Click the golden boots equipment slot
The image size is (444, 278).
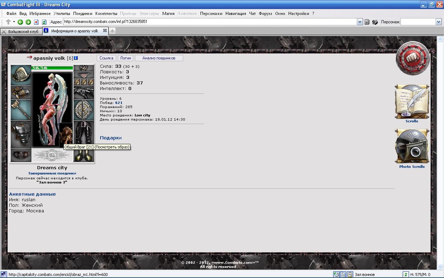[x=84, y=155]
